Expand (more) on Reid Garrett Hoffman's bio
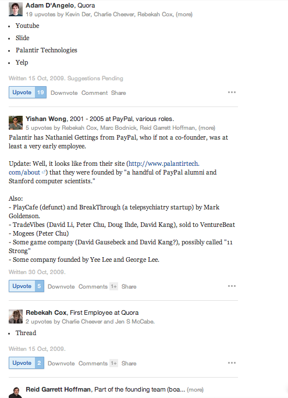This screenshot has height=398, width=288. pos(195,390)
